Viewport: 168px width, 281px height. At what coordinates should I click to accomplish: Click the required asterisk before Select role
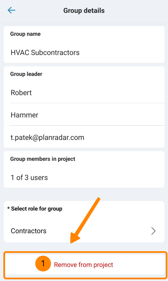[x=8, y=209]
